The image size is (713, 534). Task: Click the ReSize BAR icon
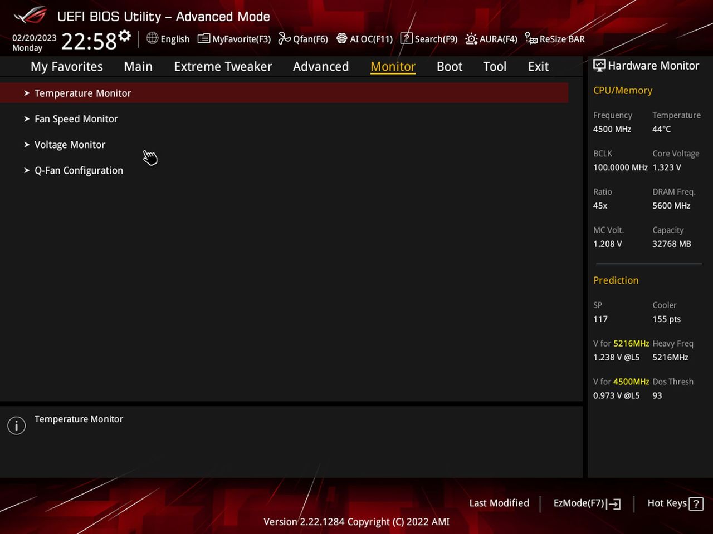(x=531, y=38)
